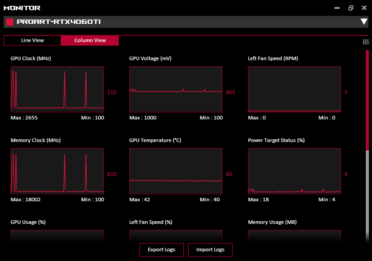Viewport: 372px width, 261px height.
Task: Click the 'Max : 1000' voltage text
Action: click(143, 118)
